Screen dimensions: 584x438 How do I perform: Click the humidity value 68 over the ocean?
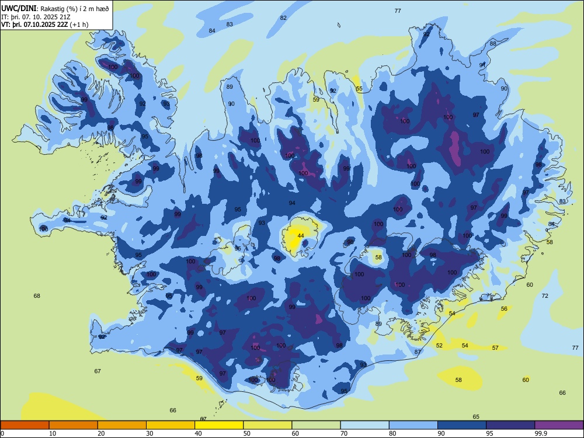point(37,296)
